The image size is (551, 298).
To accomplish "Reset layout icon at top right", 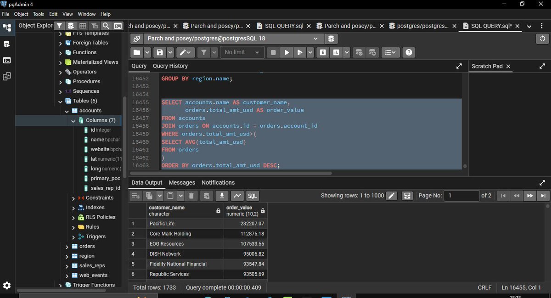I will 543,39.
